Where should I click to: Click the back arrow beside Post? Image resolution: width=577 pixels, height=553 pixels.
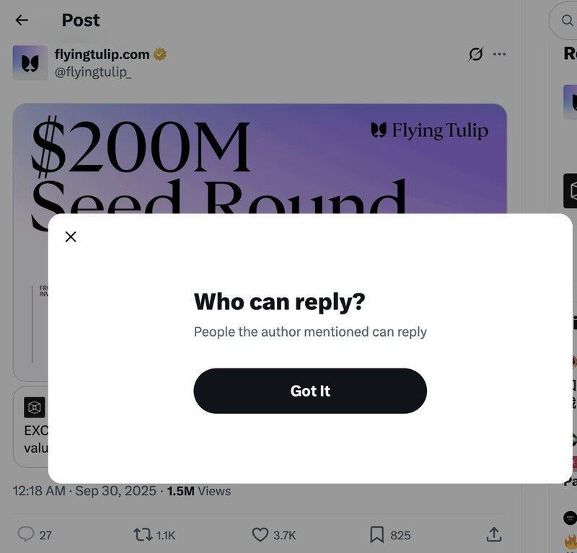click(x=22, y=20)
